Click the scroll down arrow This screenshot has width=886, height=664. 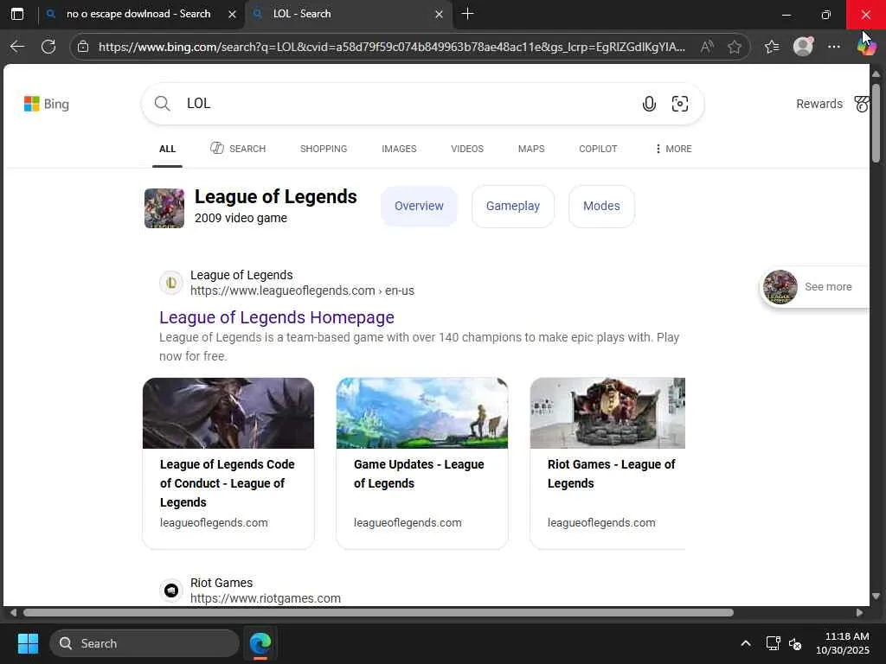coord(876,597)
